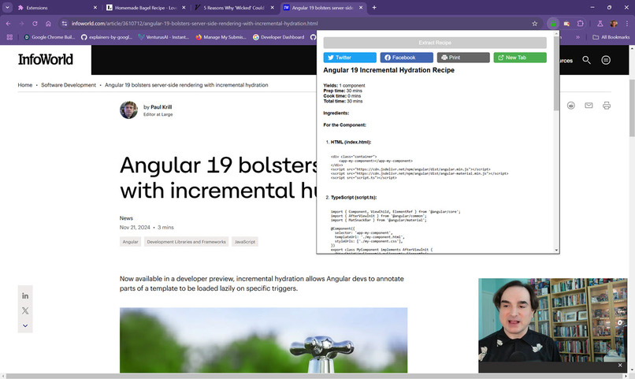This screenshot has height=379, width=635.
Task: Go to Home breadcrumb
Action: click(24, 85)
